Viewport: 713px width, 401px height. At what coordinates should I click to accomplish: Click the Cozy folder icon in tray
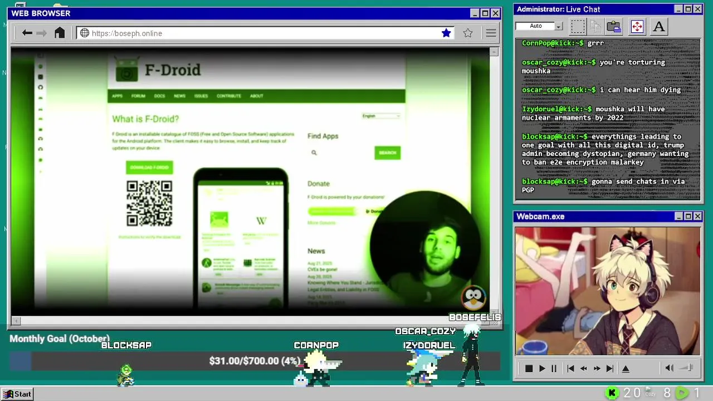(651, 392)
